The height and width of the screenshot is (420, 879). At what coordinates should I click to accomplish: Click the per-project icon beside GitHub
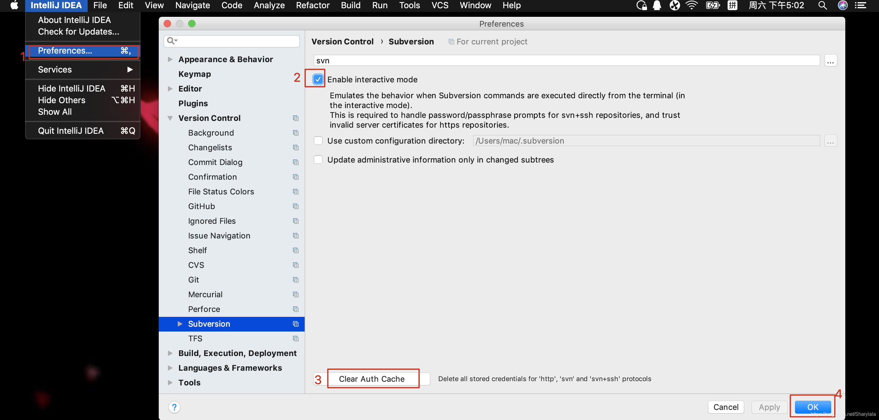tap(295, 206)
